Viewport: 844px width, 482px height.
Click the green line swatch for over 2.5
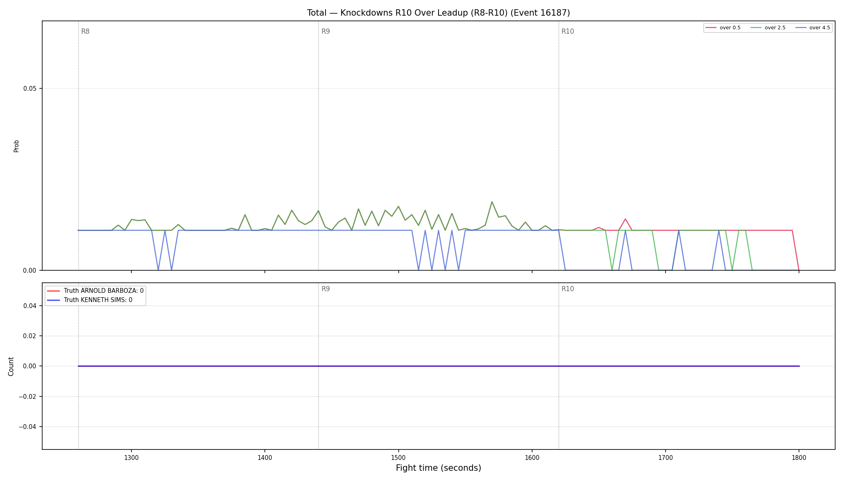point(756,28)
